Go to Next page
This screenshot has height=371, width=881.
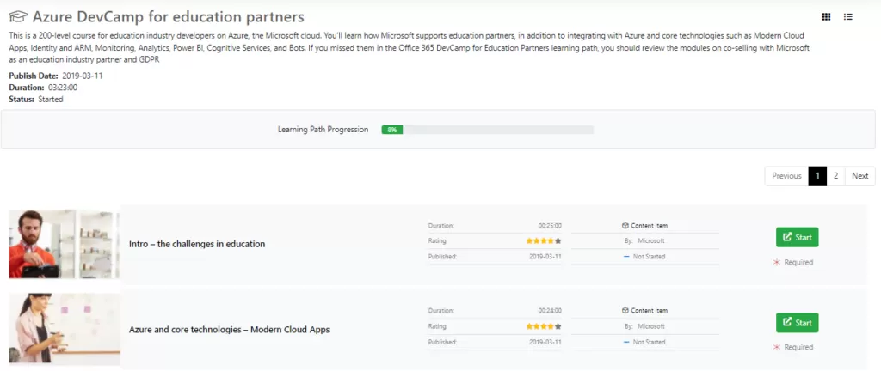pyautogui.click(x=859, y=176)
